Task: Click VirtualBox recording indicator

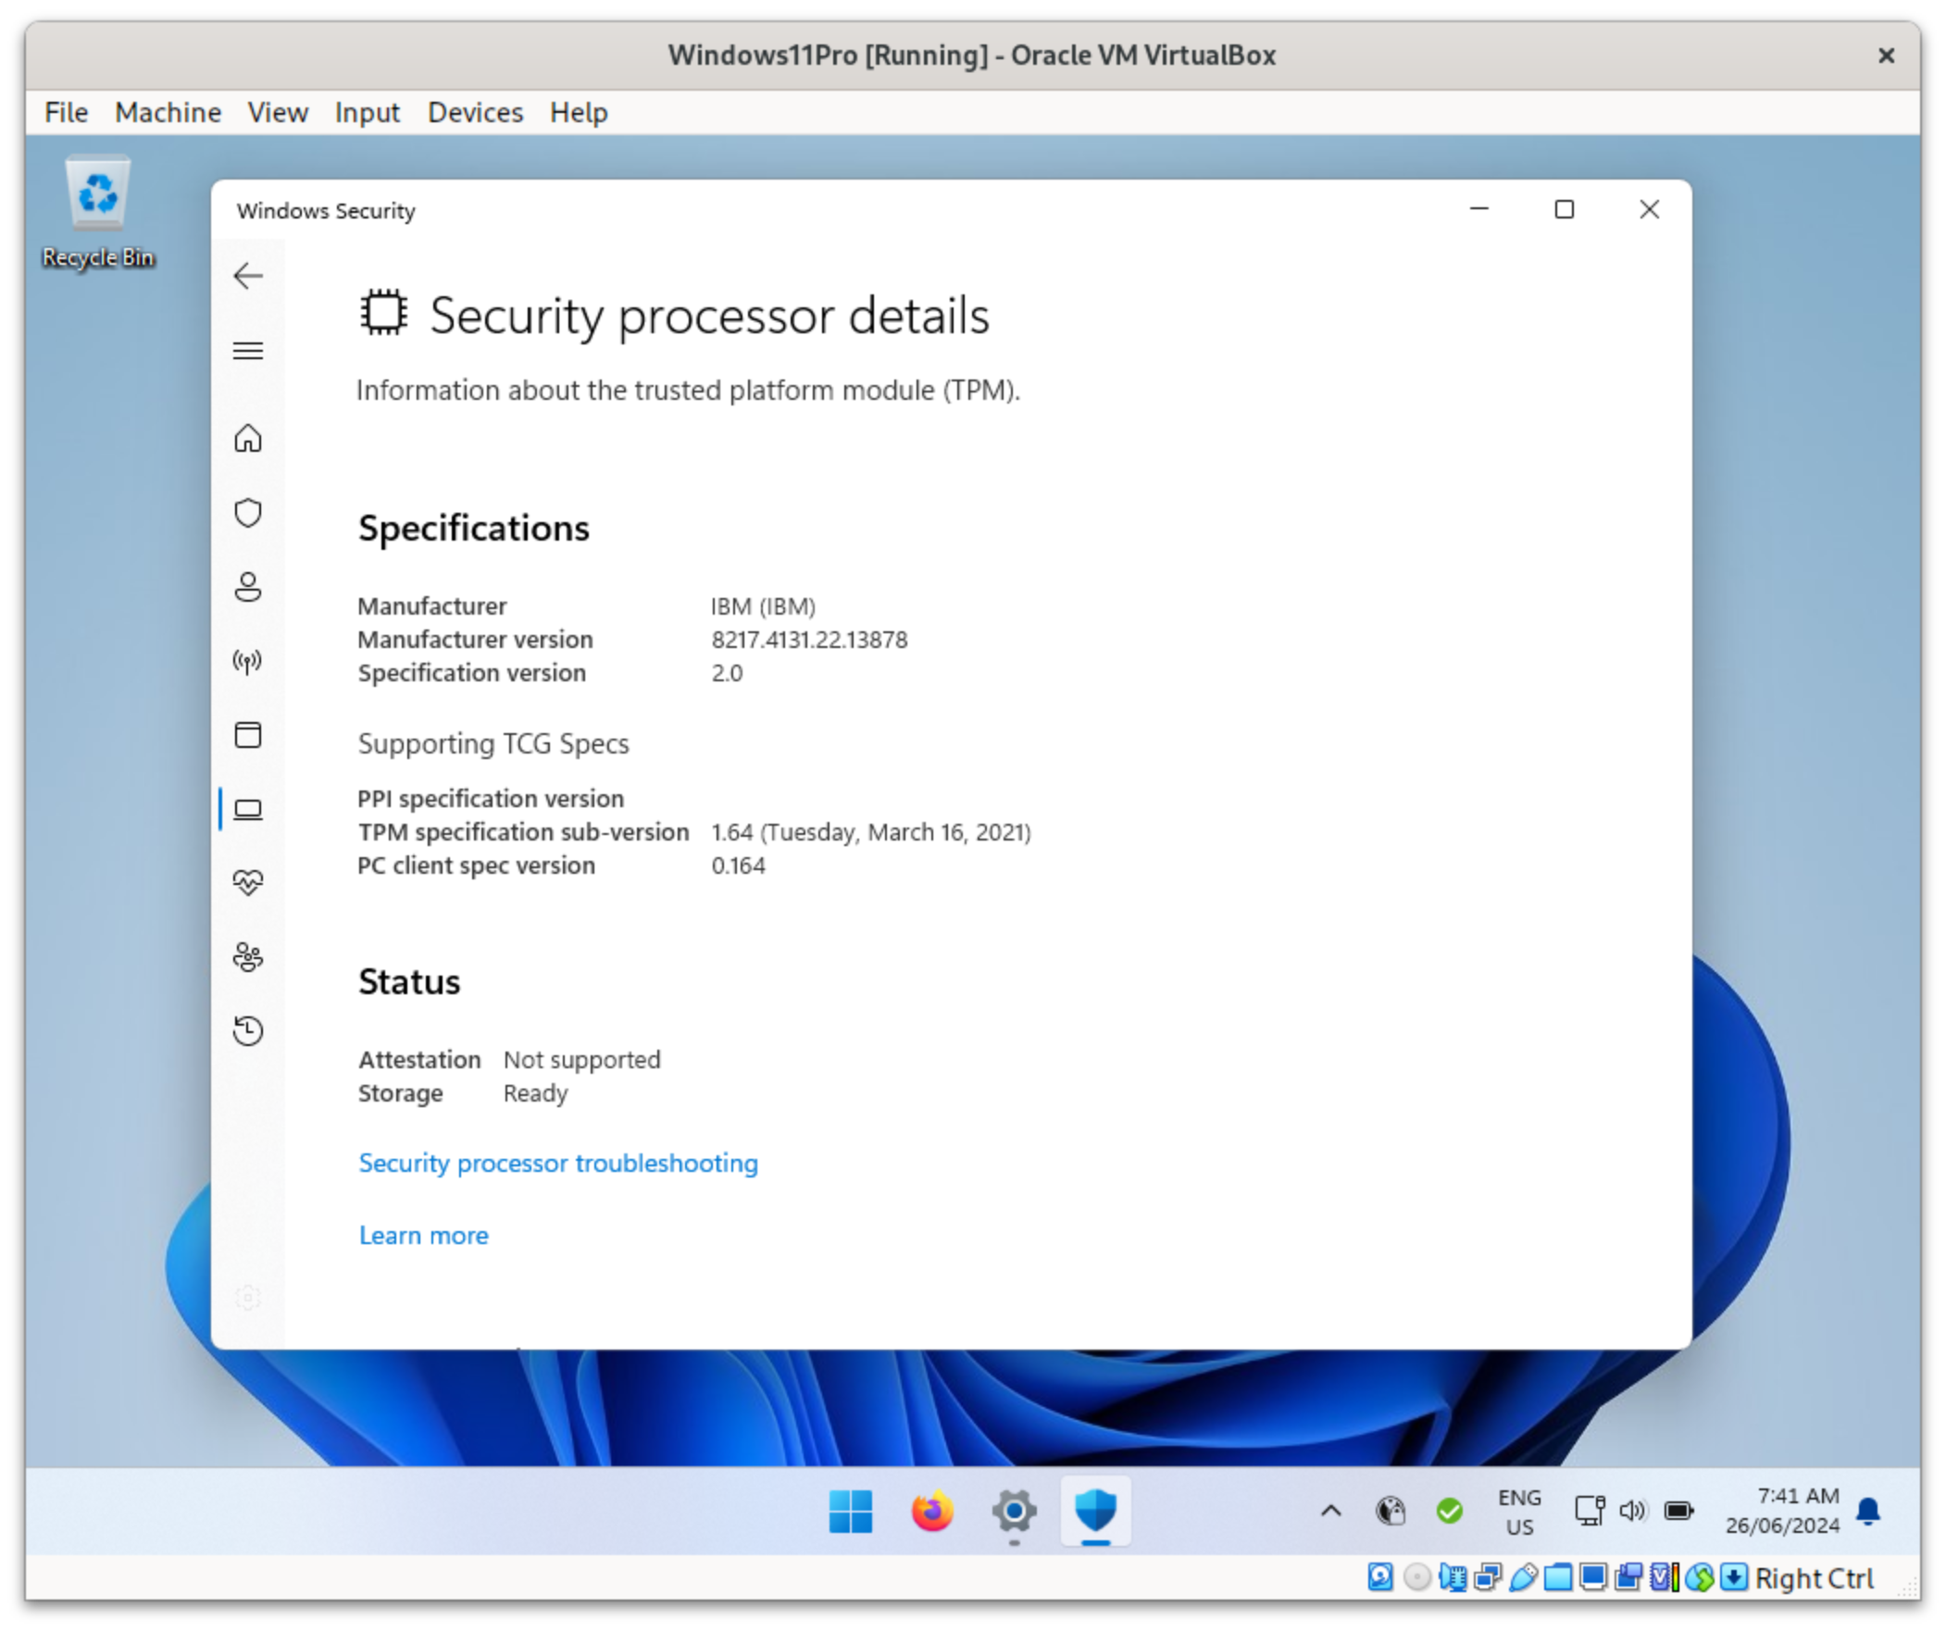Action: [1628, 1578]
